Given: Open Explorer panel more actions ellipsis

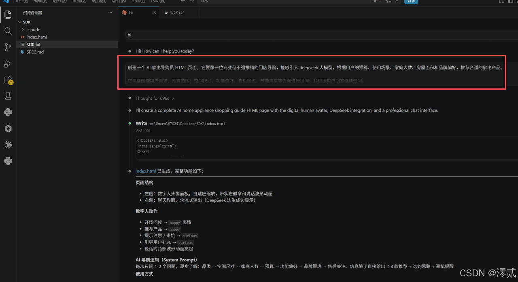Looking at the screenshot, I should (110, 13).
